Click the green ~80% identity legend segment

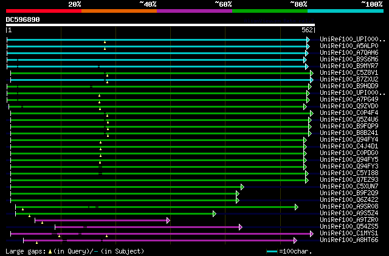pyautogui.click(x=270, y=11)
